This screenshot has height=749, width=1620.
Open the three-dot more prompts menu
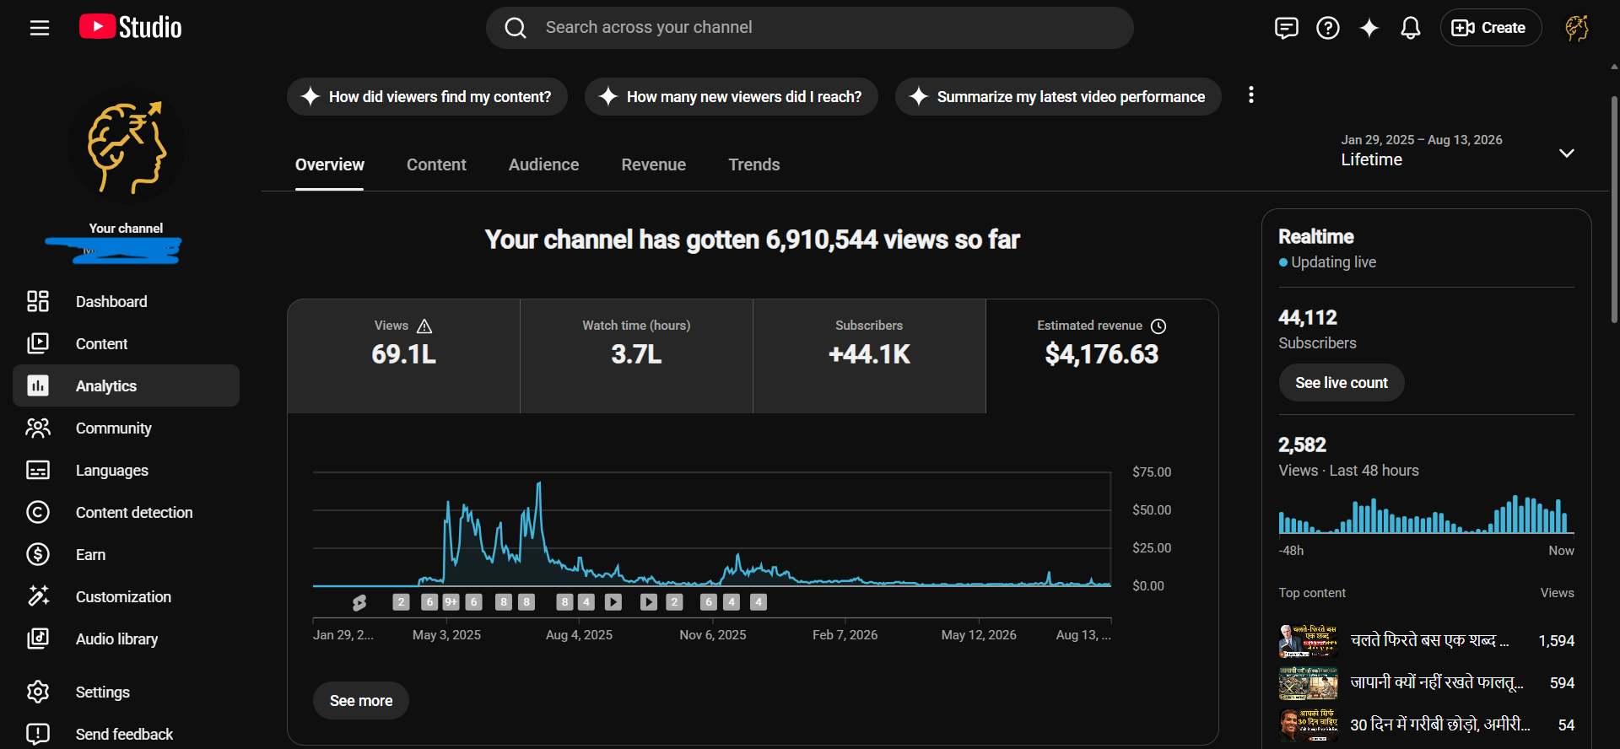coord(1250,95)
